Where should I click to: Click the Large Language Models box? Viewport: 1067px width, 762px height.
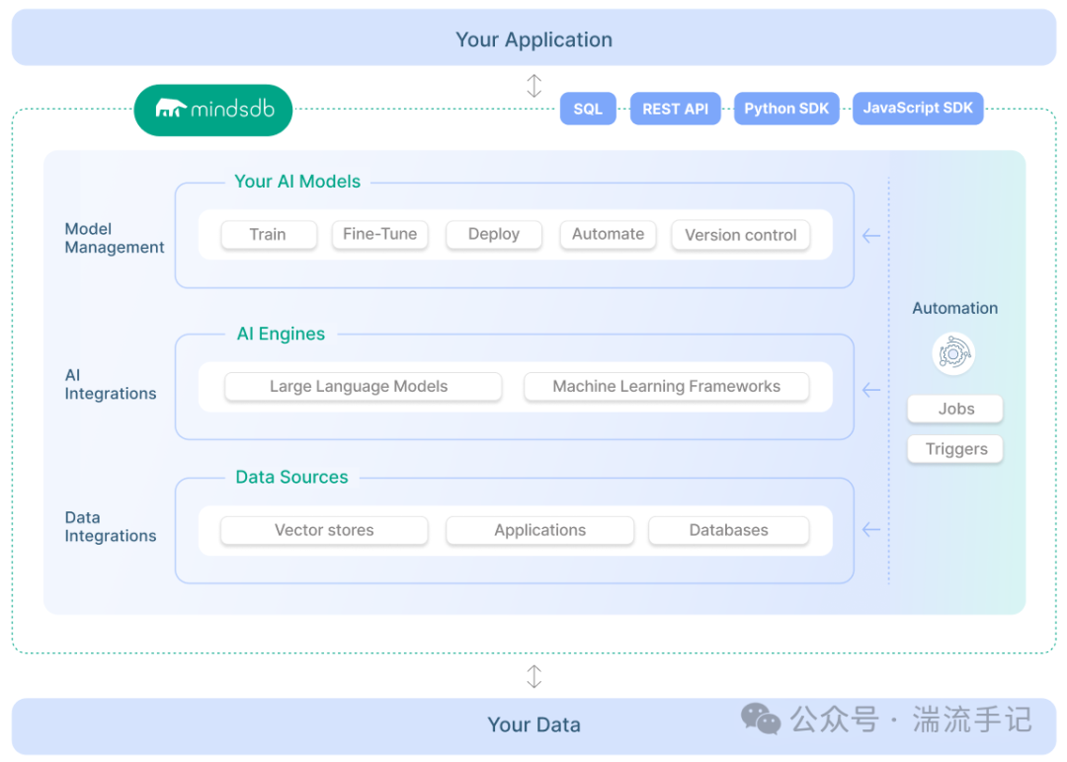pyautogui.click(x=364, y=387)
